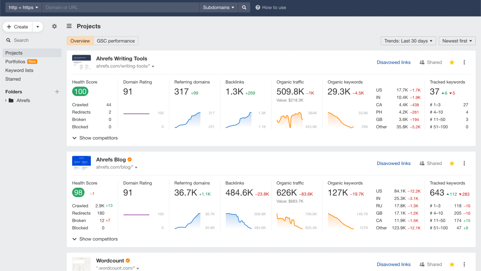Open the Projects settings gear

coord(54,26)
